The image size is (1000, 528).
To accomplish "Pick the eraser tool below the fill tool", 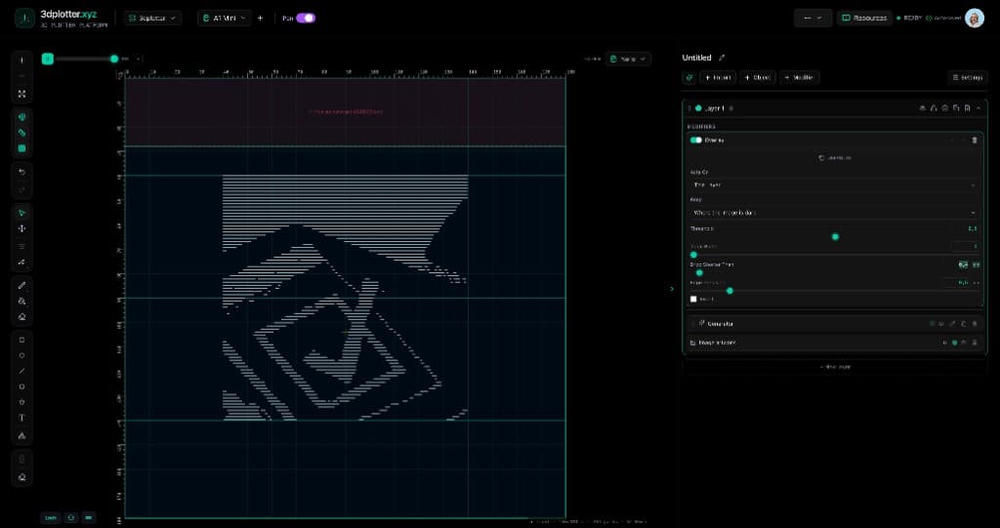I will pyautogui.click(x=22, y=316).
